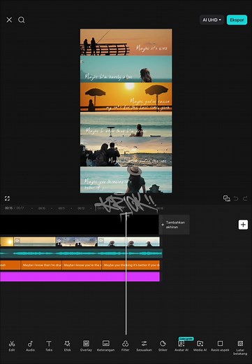
Task: Tap the Ekspor button
Action: [x=237, y=20]
